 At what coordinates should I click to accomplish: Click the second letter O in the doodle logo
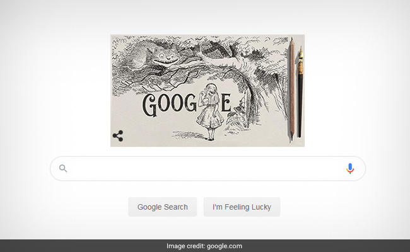pos(177,103)
